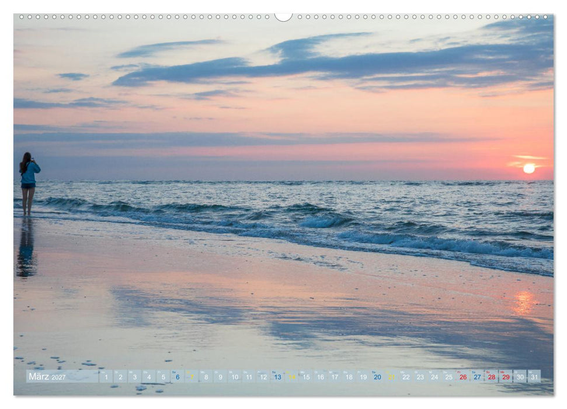Viewport: 567px width, 409px height.
Task: Select day 15 in the calendar strip
Action: tap(306, 376)
